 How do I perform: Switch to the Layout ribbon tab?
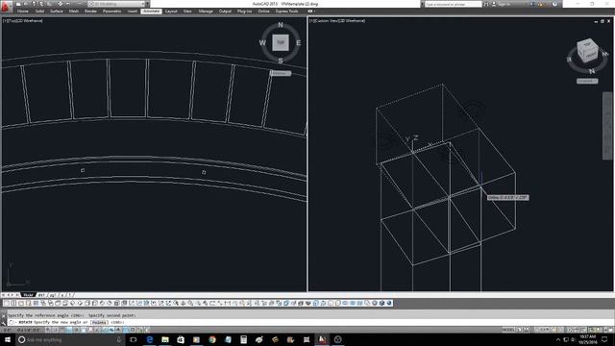coord(171,11)
